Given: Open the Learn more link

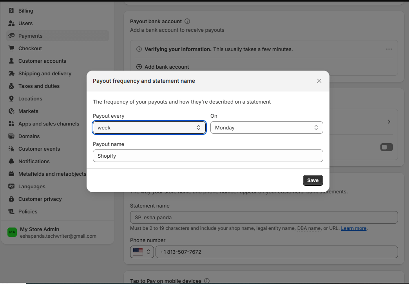Looking at the screenshot, I should tap(353, 228).
